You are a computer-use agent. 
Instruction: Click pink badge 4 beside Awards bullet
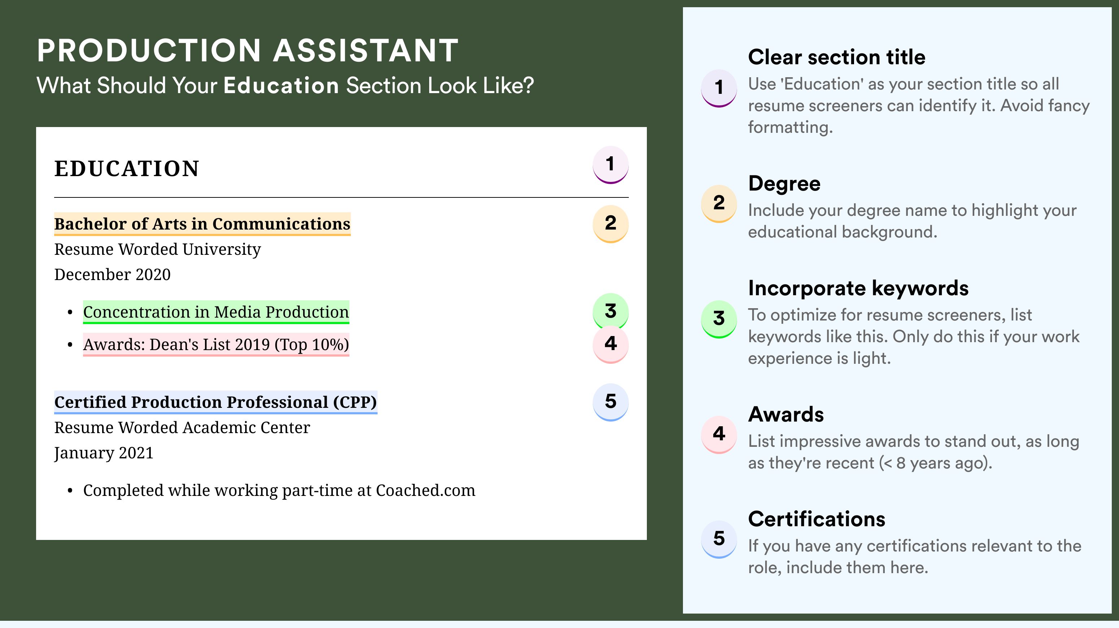coord(610,344)
